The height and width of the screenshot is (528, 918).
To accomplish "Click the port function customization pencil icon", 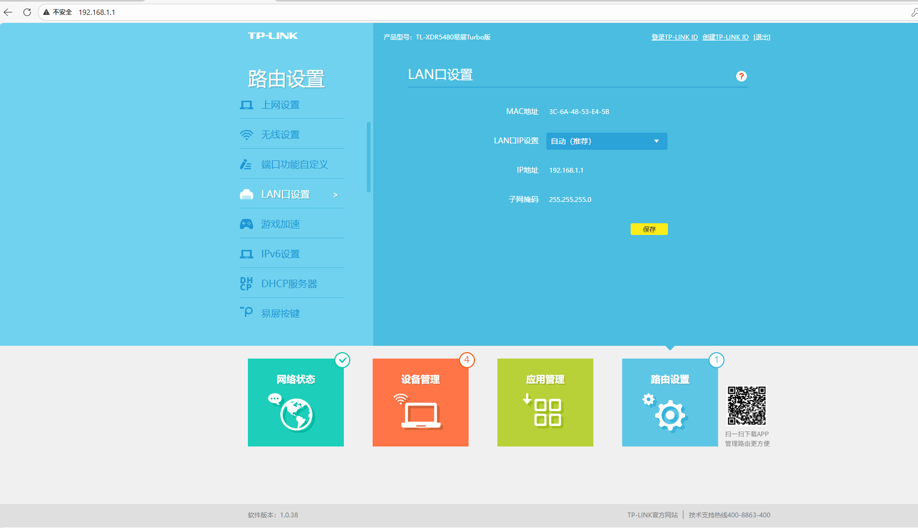I will tap(246, 165).
